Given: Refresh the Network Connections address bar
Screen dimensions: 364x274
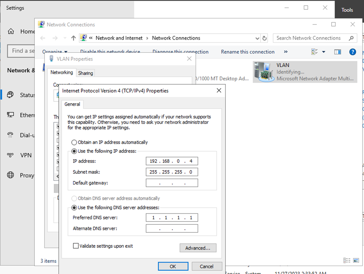Looking at the screenshot, I should [265, 38].
